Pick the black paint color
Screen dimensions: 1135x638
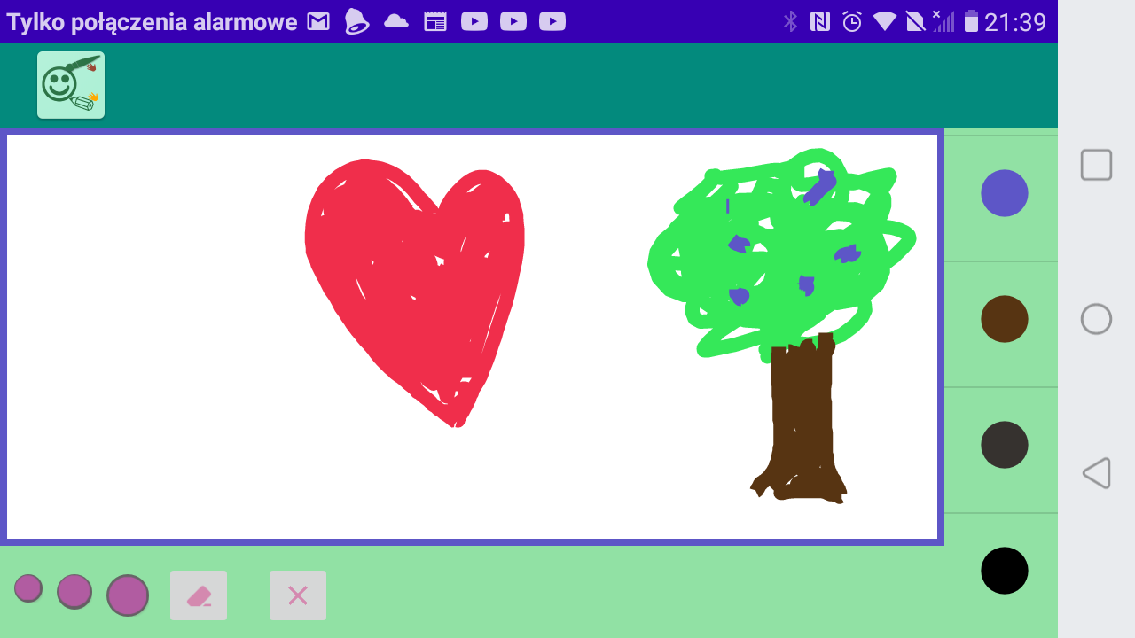tap(1005, 571)
